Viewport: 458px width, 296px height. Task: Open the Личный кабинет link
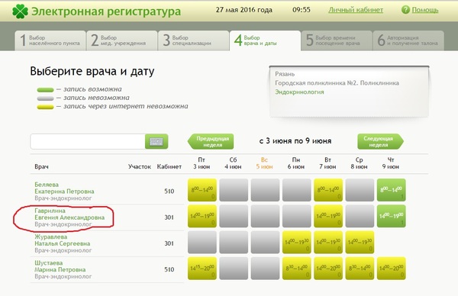pos(356,10)
